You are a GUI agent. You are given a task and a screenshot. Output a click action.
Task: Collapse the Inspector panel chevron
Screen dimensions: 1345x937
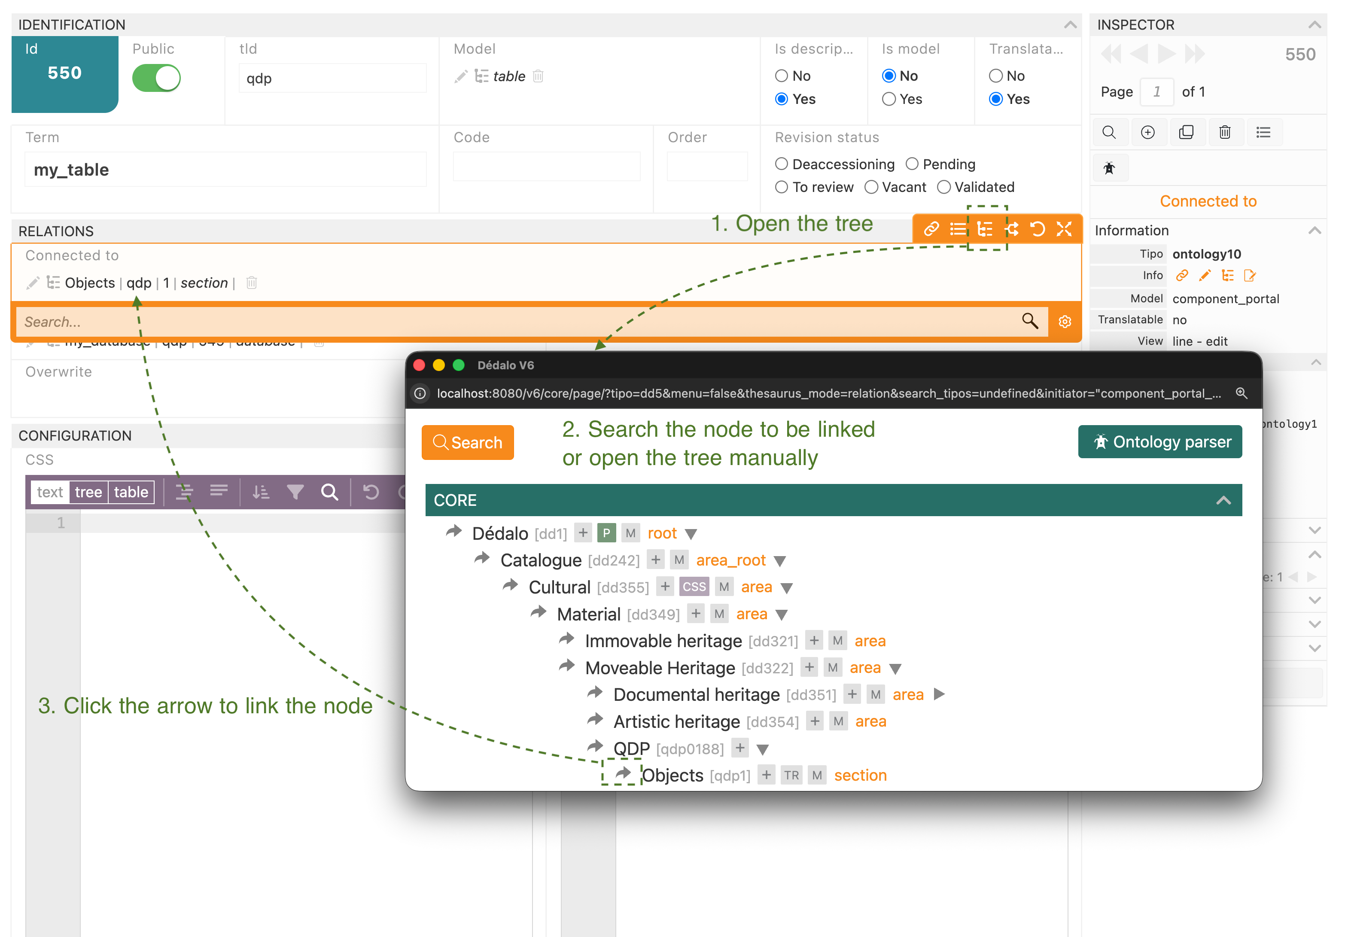coord(1315,24)
